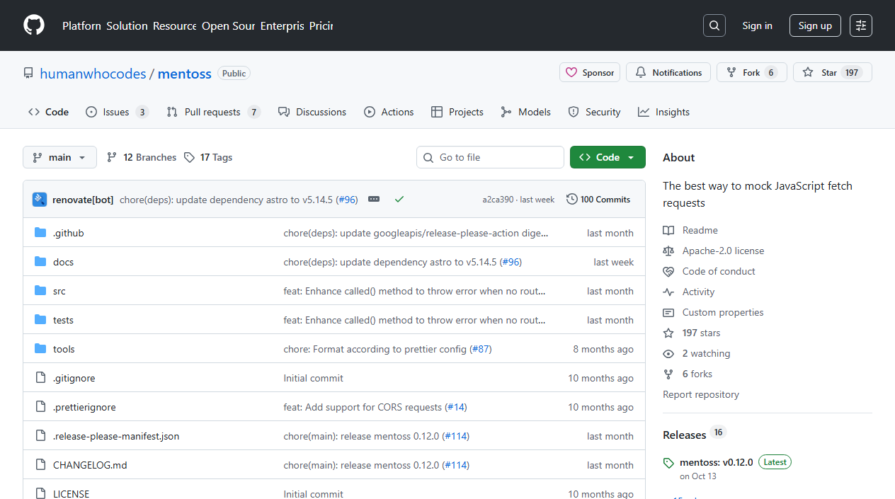895x499 pixels.
Task: Click the green checkmark status icon
Action: tap(399, 200)
